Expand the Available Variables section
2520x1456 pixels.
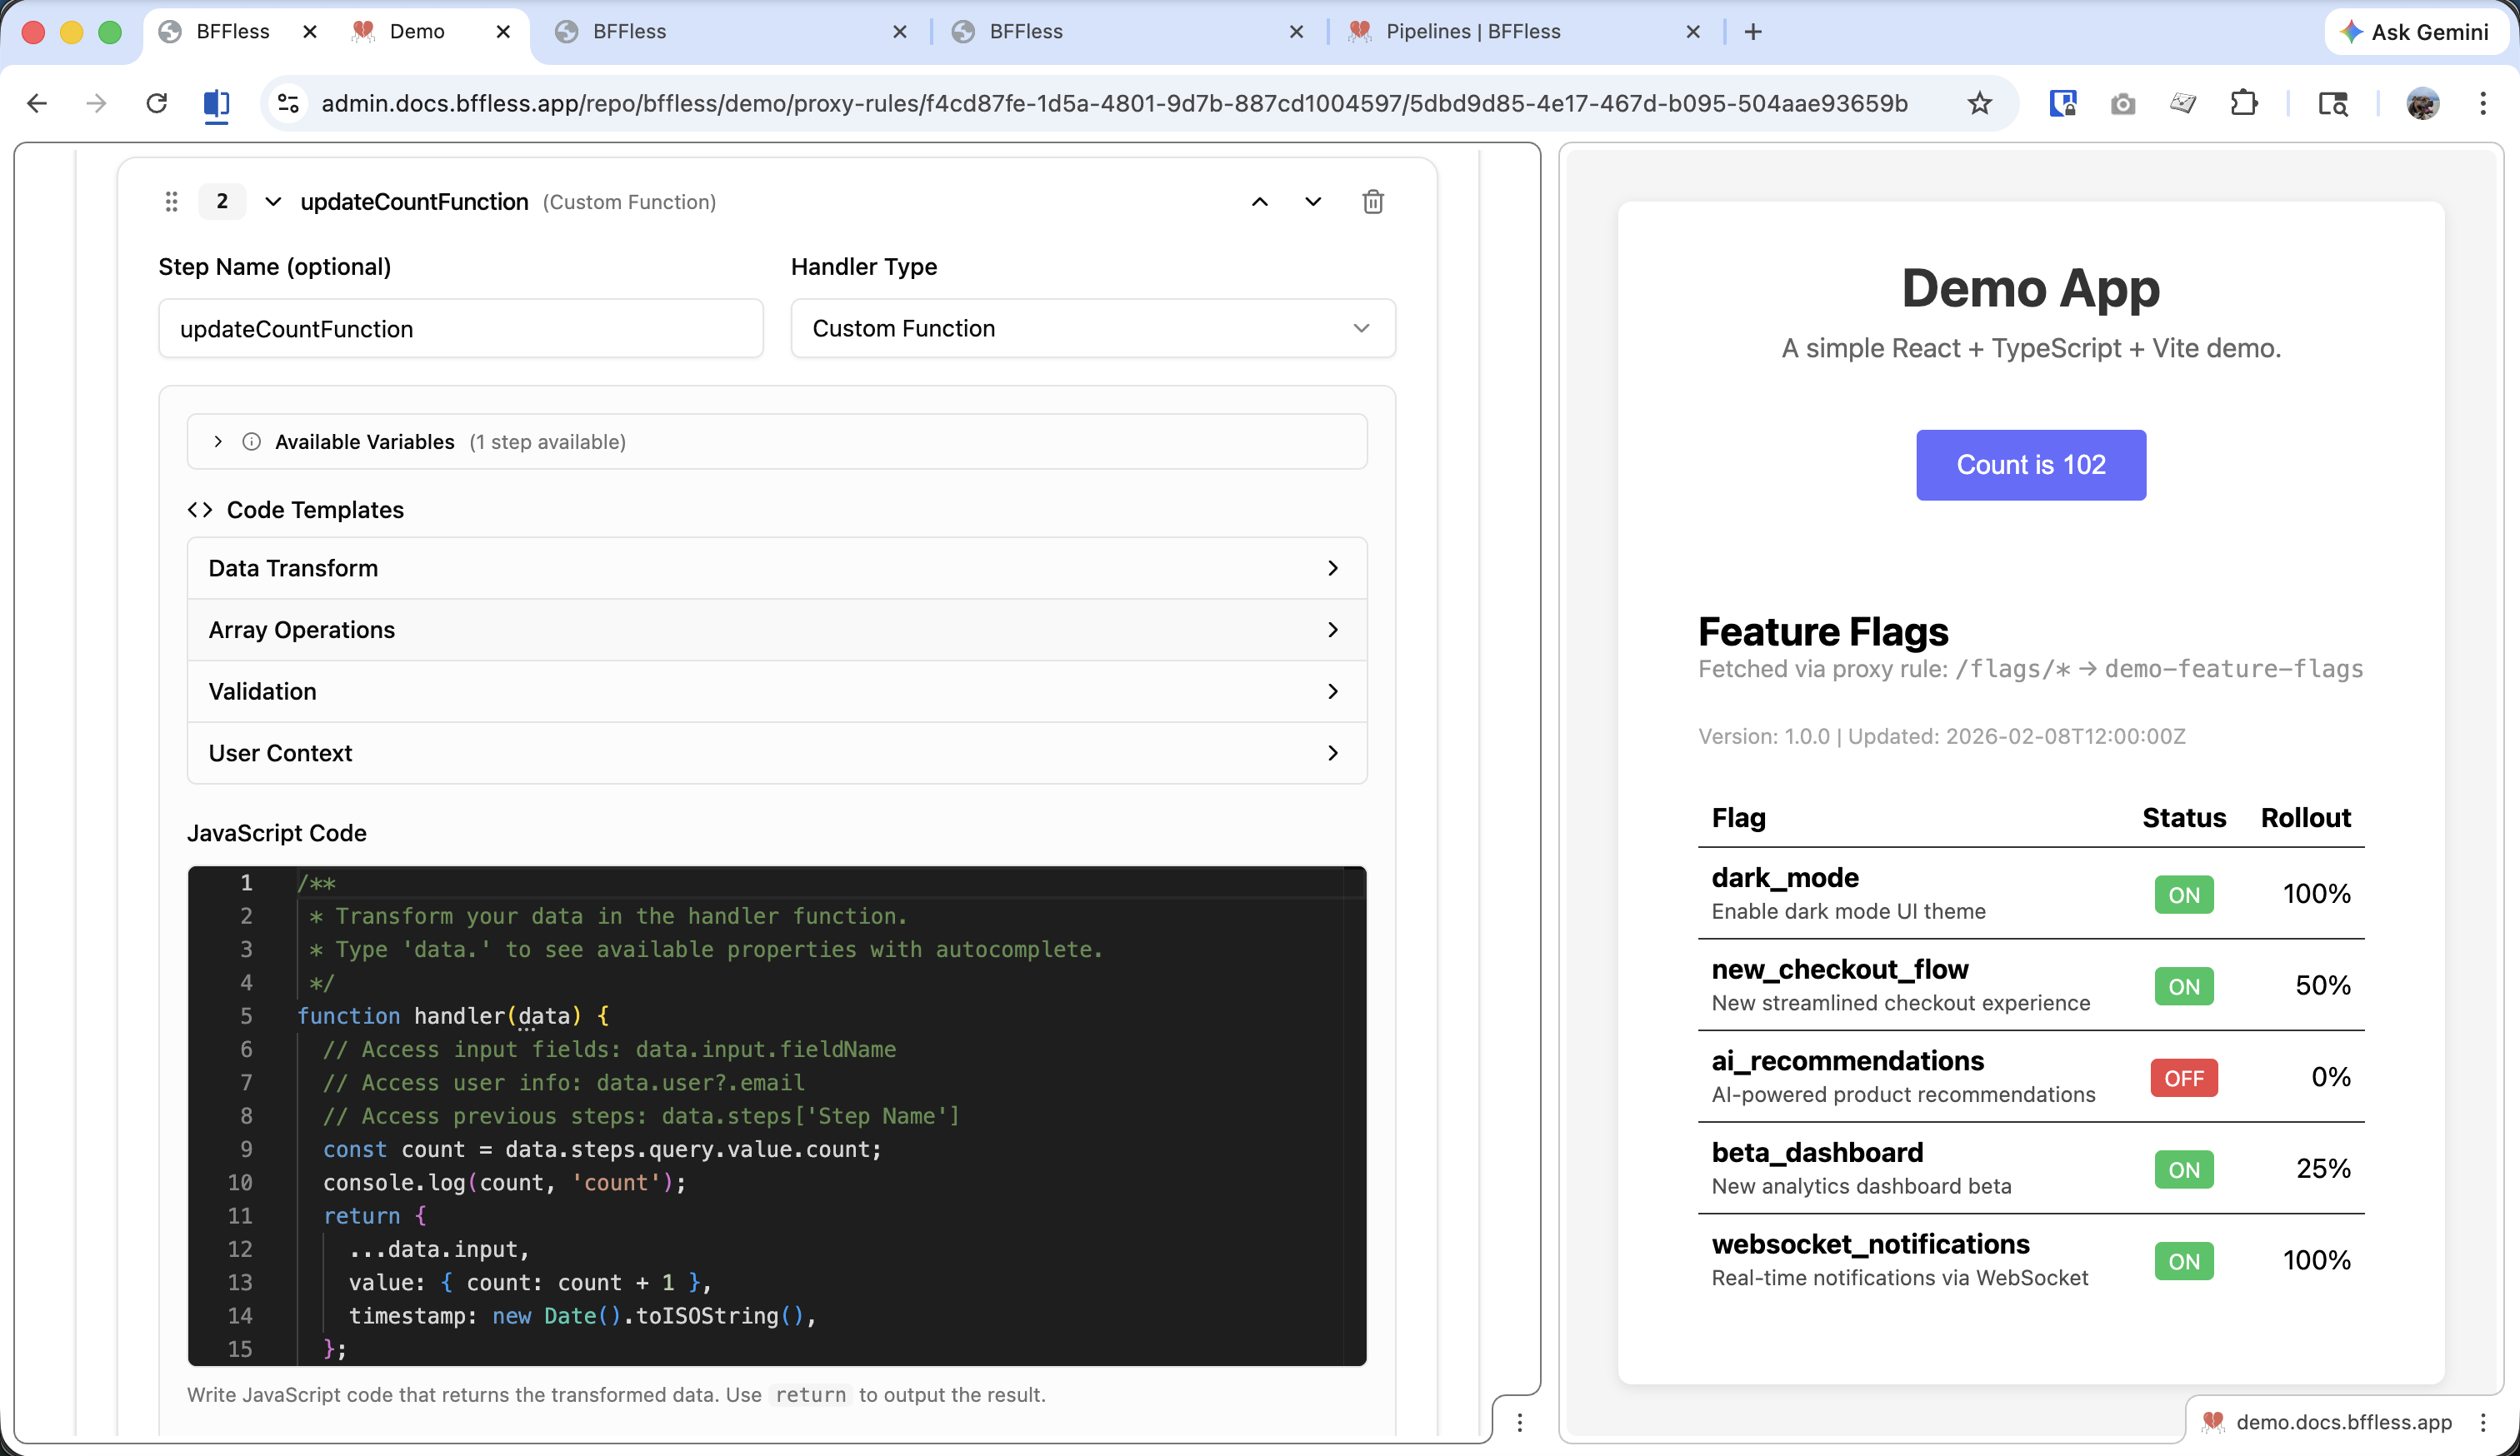218,441
